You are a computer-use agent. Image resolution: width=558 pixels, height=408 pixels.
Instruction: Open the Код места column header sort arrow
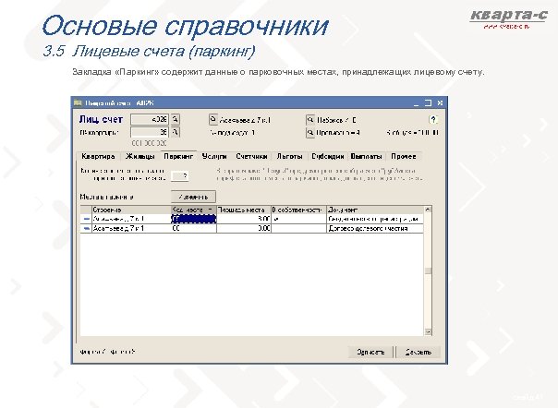[x=211, y=210]
